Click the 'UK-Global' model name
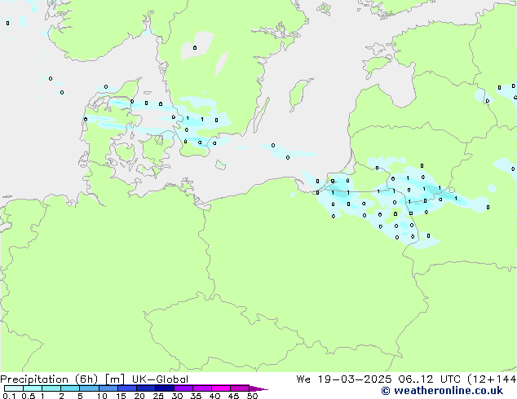The image size is (517, 399). point(160,379)
